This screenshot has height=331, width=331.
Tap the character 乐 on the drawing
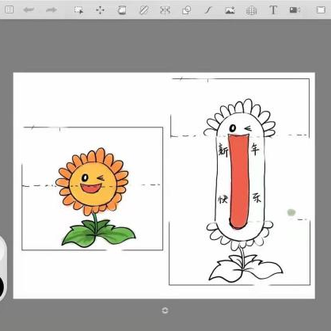click(x=257, y=197)
